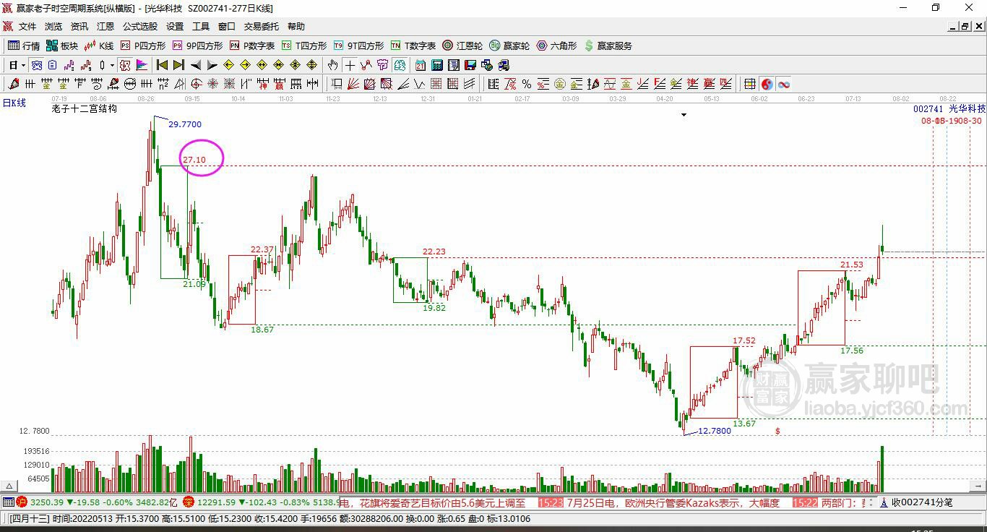Open the 浏览 menu

click(53, 27)
